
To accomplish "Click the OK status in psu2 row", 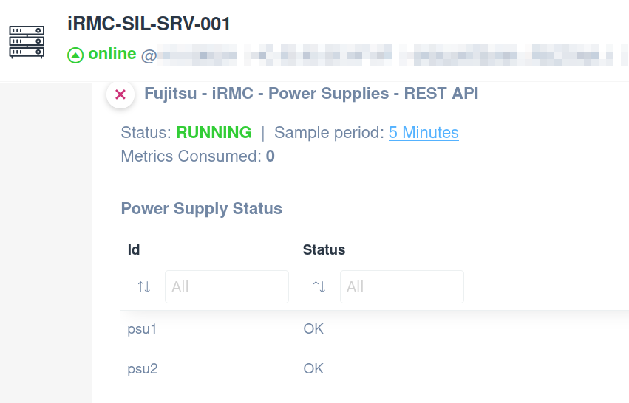I will [x=313, y=368].
